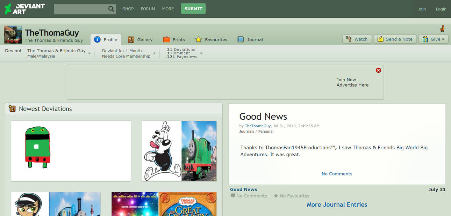
Task: Expand the Thomas & Friends Guy dropdown
Action: [90, 53]
